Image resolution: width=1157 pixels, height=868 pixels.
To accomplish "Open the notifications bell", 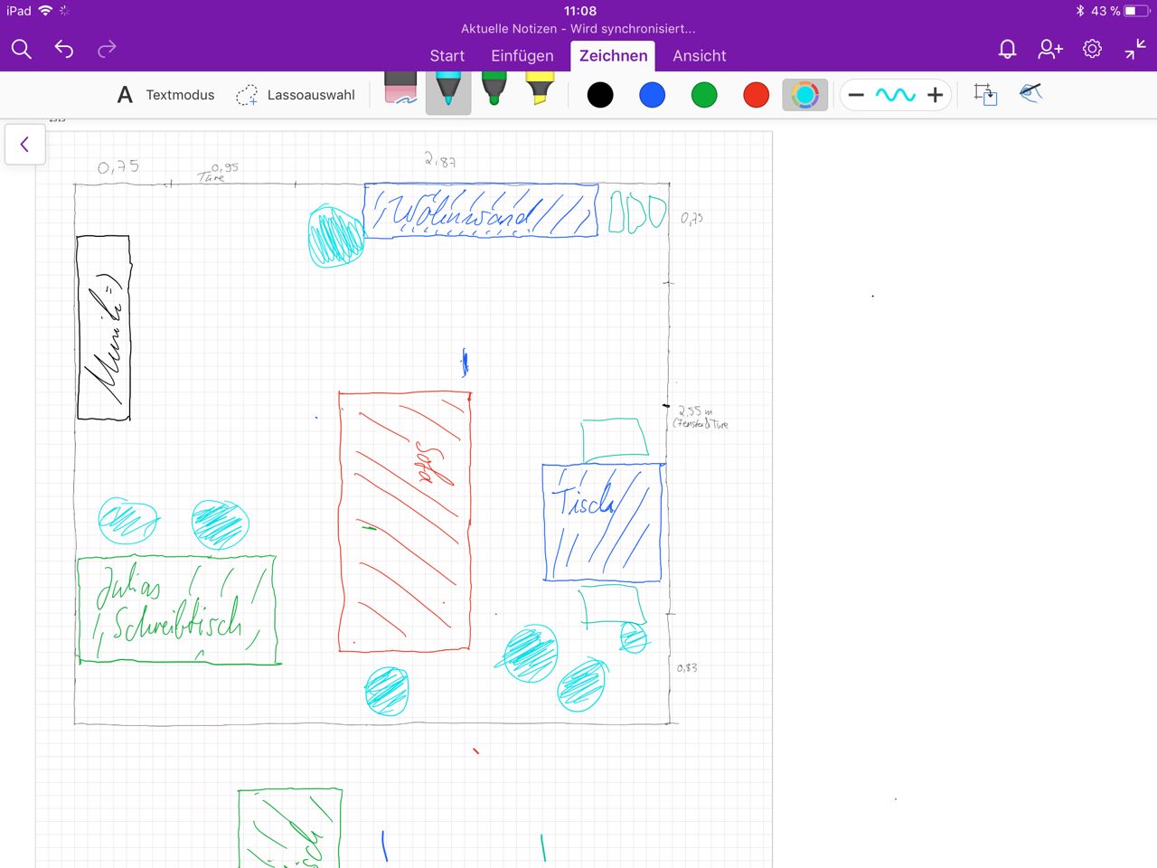I will coord(1007,50).
